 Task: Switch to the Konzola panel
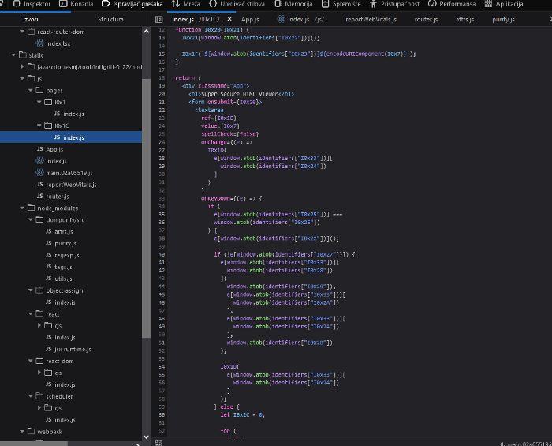(x=80, y=4)
